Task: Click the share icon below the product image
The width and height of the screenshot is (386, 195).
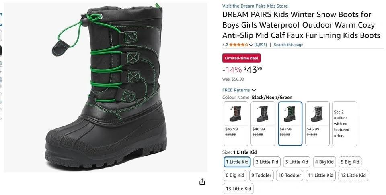Action: (x=202, y=182)
